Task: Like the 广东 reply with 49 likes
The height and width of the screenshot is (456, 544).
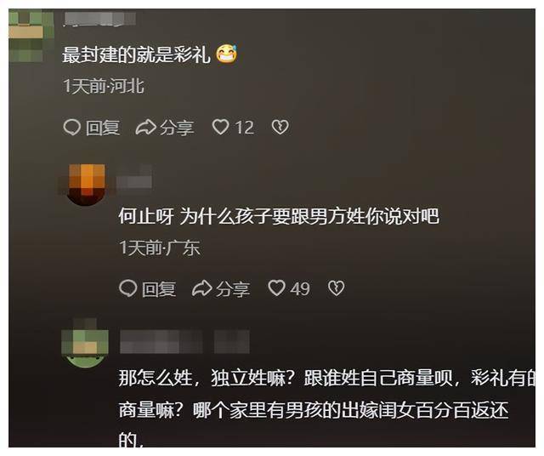Action: point(277,288)
